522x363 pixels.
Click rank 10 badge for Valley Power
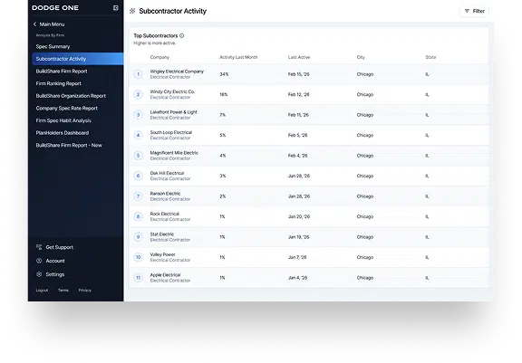pos(138,257)
